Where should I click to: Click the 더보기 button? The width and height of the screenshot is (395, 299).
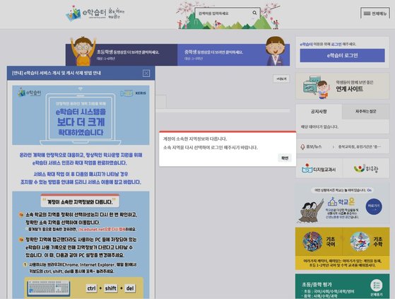coord(281,79)
